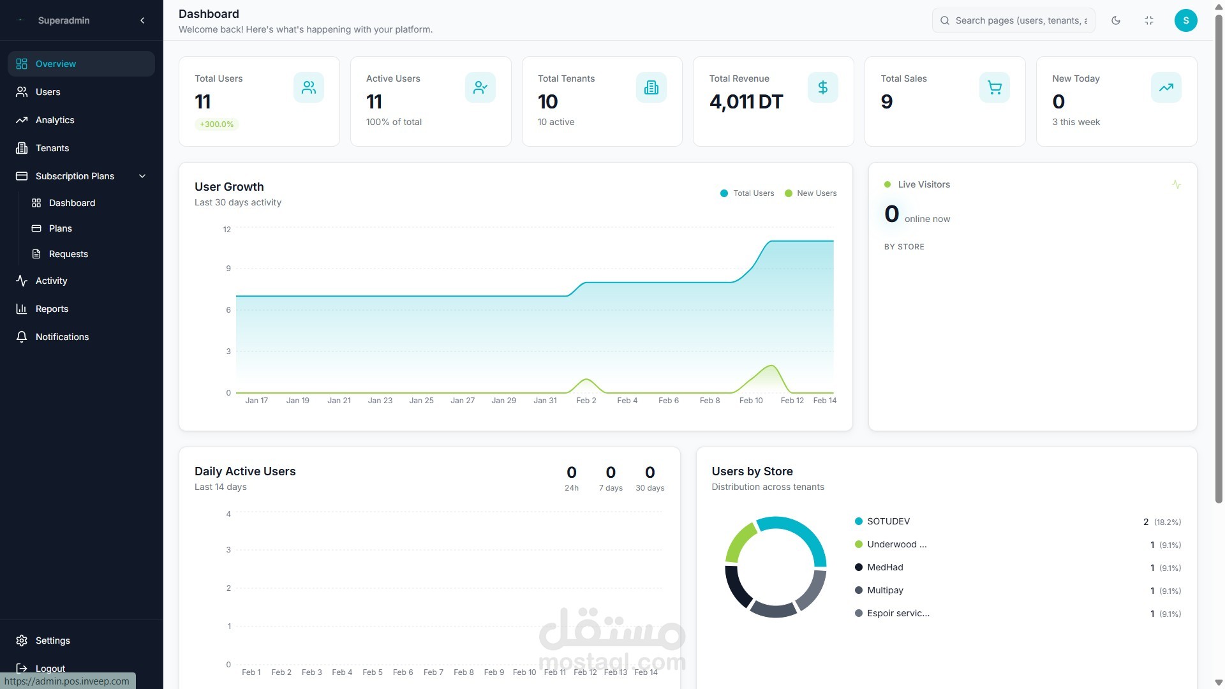Go to the Tenants section
Image resolution: width=1225 pixels, height=689 pixels.
[52, 148]
